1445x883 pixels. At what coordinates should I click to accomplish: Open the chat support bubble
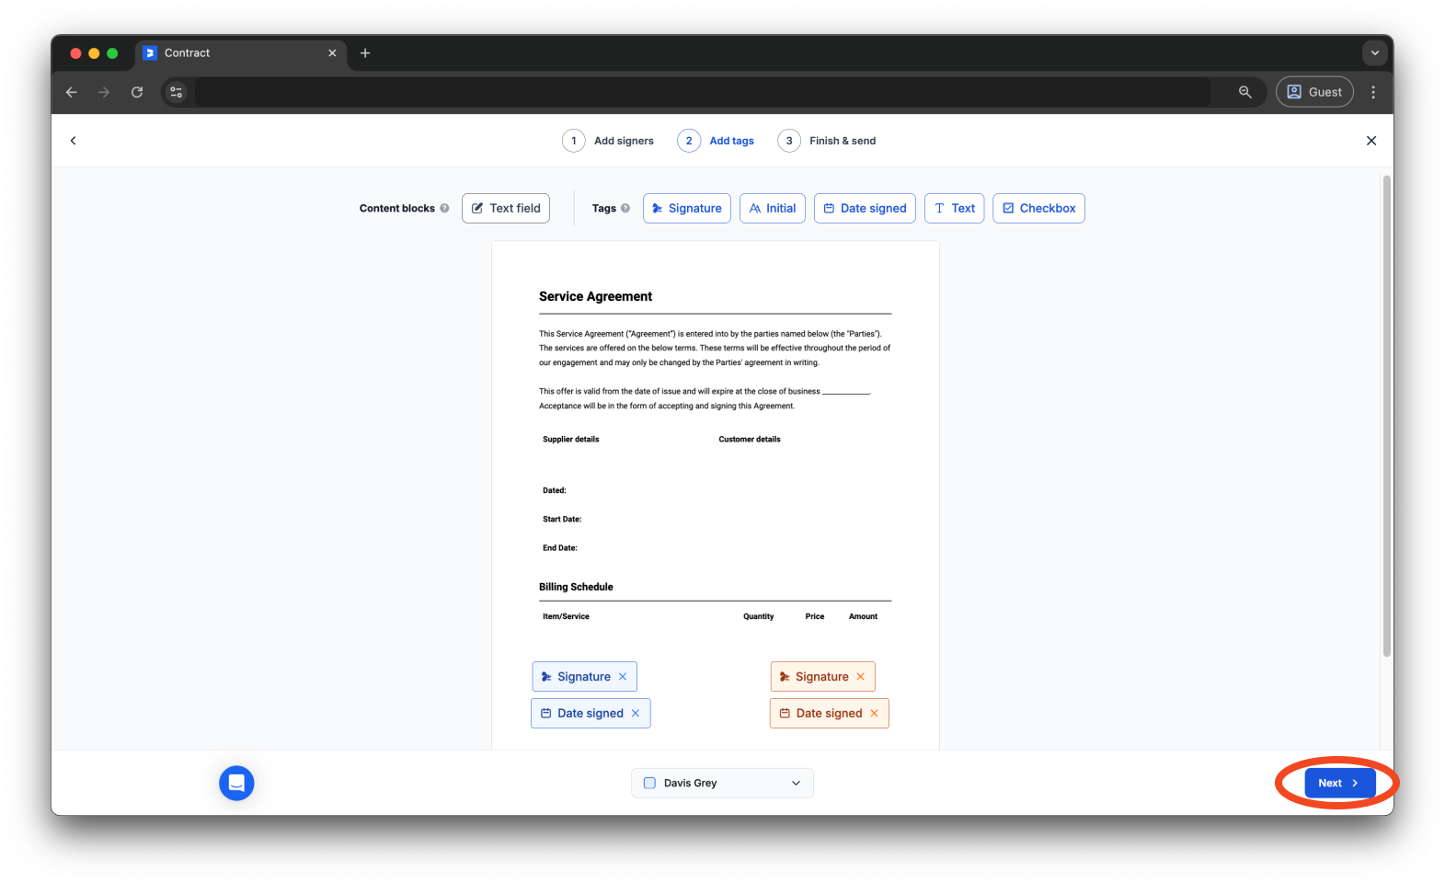[x=236, y=784]
